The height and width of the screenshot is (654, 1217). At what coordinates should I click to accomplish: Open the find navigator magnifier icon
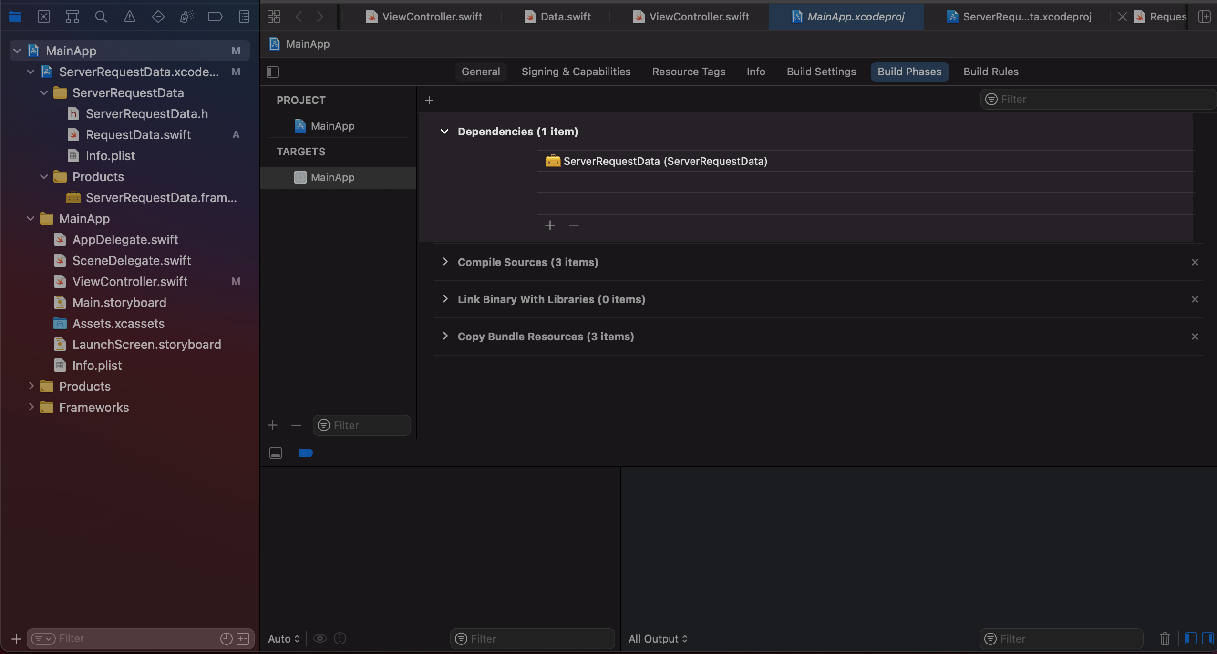pos(101,17)
